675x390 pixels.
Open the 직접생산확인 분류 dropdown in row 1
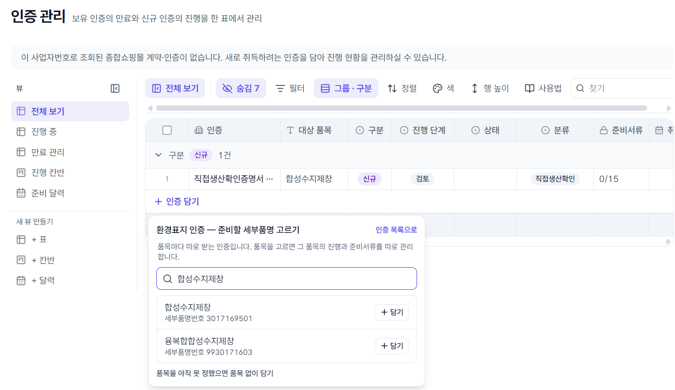click(555, 179)
